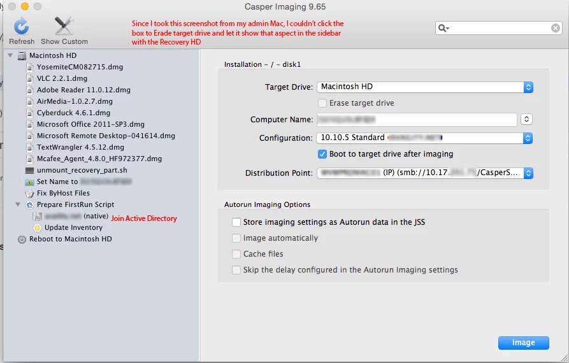Select Mcafee_Agent_4.8.0_HF972377.dmg row text
This screenshot has height=363, width=569.
(99, 159)
